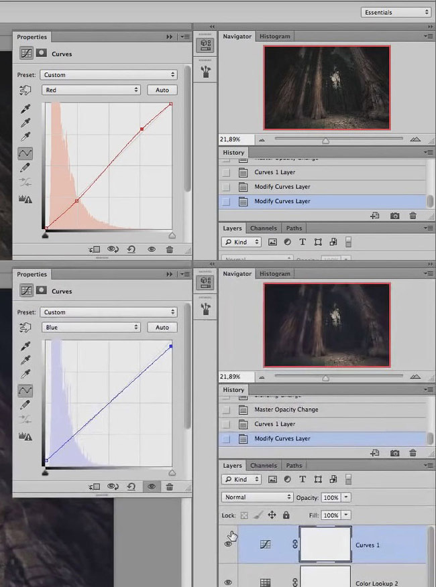Click History trash icon beside Blue curves panel
The image size is (436, 587).
(x=413, y=453)
